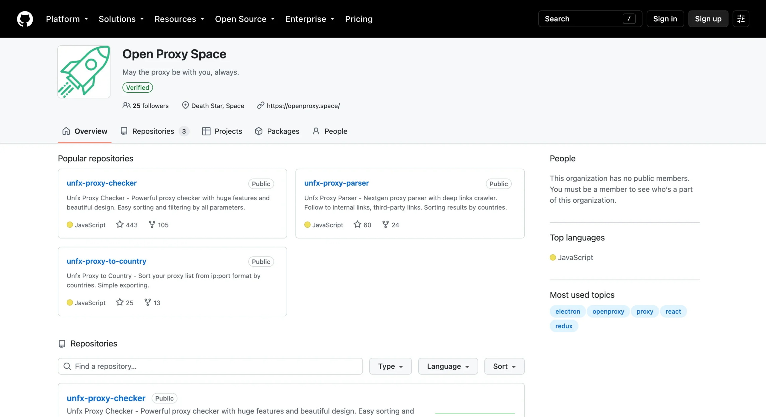
Task: Open the appearance settings sliders icon
Action: (741, 19)
